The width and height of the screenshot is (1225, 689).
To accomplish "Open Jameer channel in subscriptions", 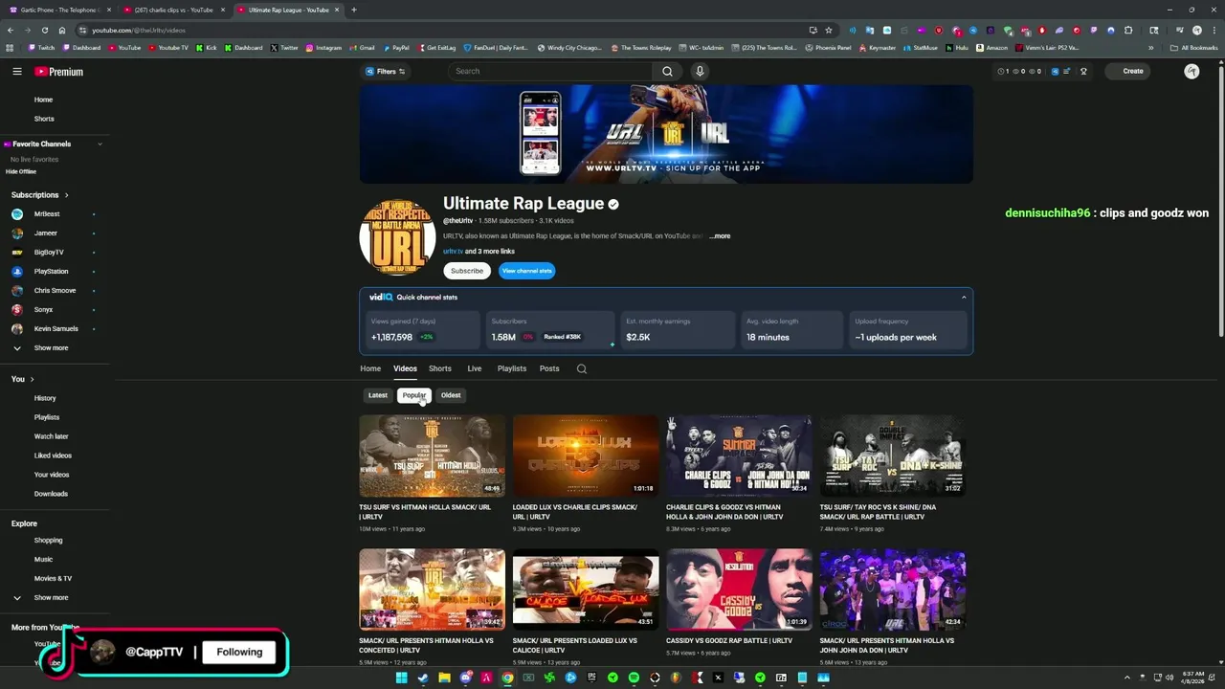I will click(x=45, y=233).
